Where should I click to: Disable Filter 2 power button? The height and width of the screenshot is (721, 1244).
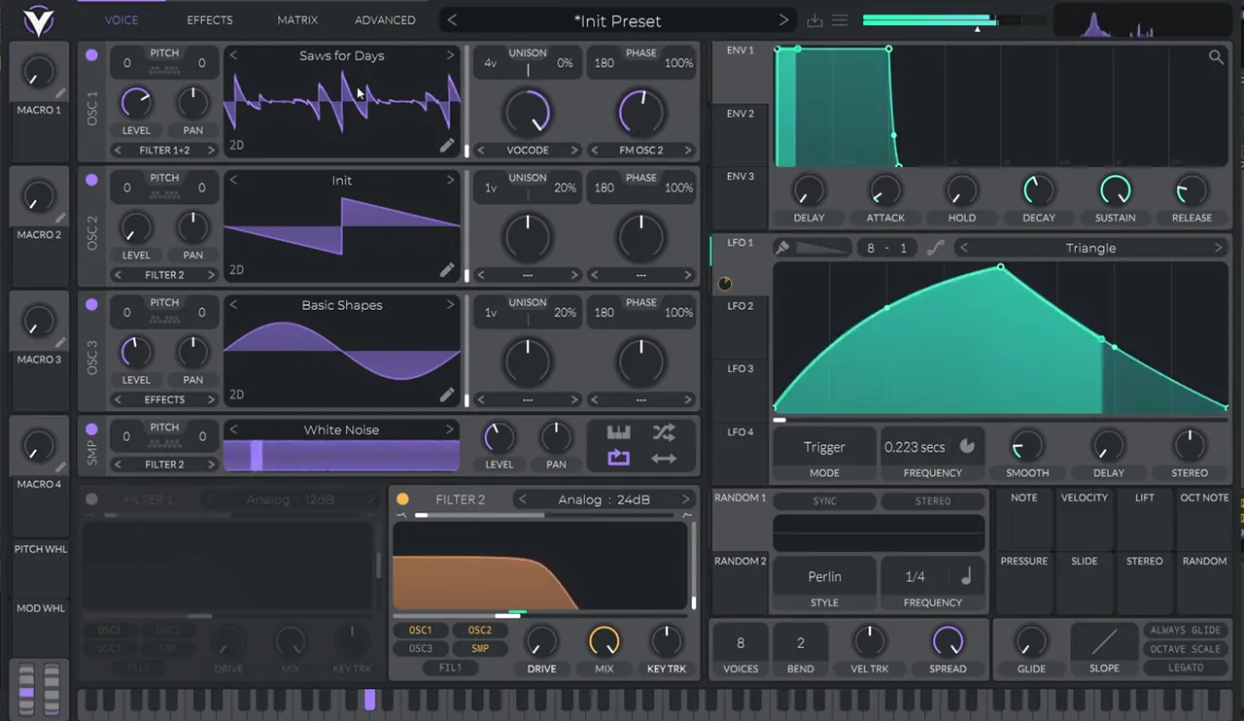pos(402,499)
